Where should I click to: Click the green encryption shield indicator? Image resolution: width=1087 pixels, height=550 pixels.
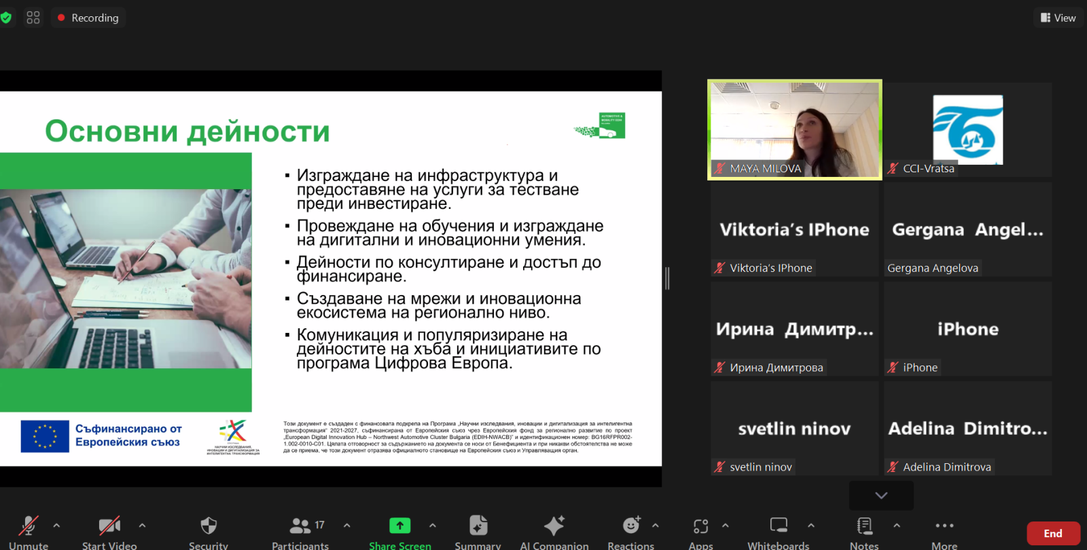point(6,18)
